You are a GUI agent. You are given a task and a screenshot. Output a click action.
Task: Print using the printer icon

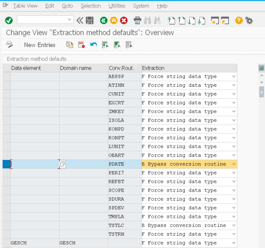[137, 21]
